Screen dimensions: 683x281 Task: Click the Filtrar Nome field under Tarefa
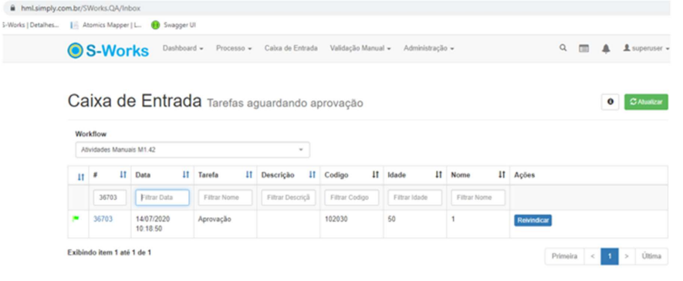[225, 198]
